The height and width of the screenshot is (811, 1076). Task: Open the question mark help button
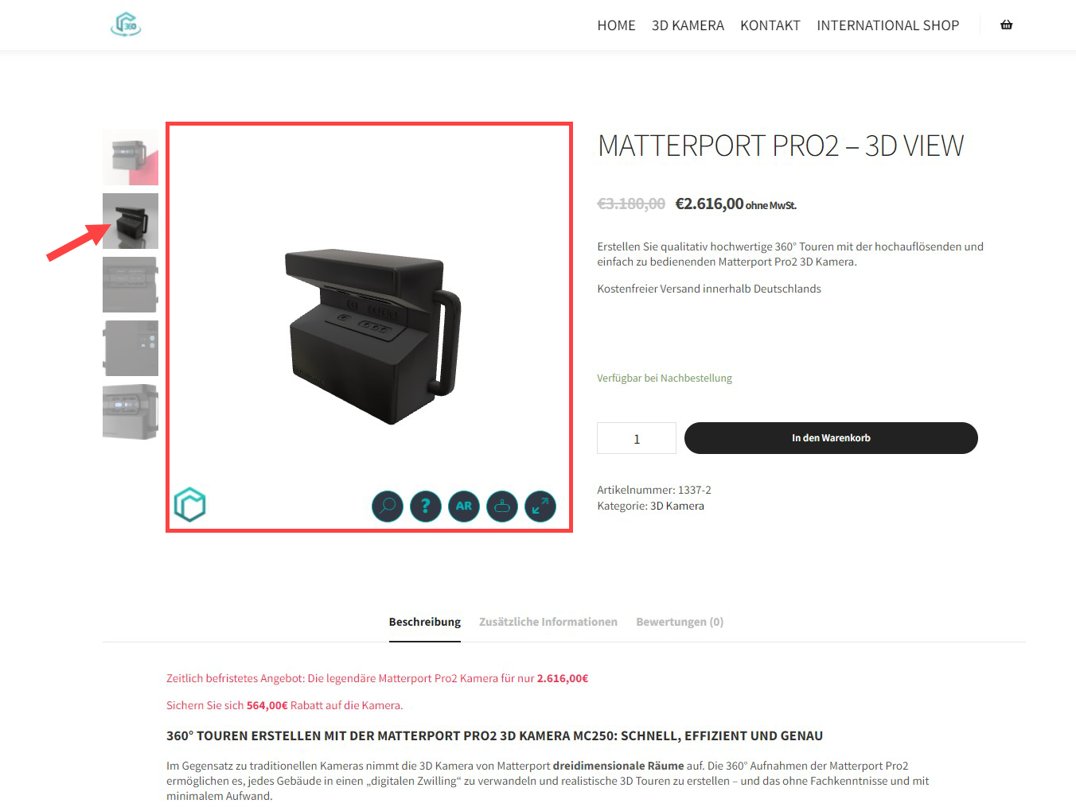click(x=426, y=506)
